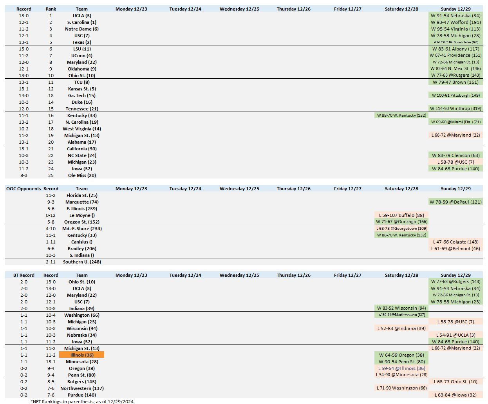
Task: Select the W 100-61 Pittsburgh result cell
Action: (x=455, y=95)
